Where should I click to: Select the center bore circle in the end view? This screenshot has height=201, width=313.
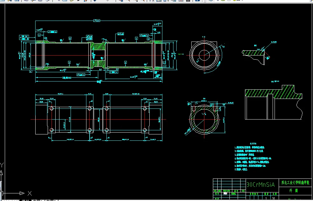[204, 55]
